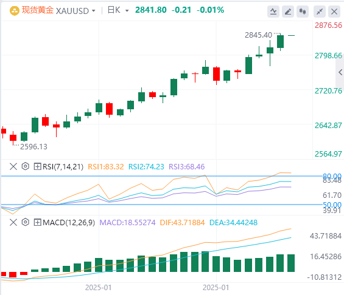This screenshot has height=295, width=344.
Task: Click the MACD(12,26,9) label
Action: [69, 223]
